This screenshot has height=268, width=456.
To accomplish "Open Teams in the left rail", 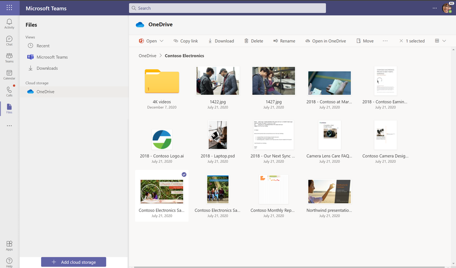I will (9, 58).
